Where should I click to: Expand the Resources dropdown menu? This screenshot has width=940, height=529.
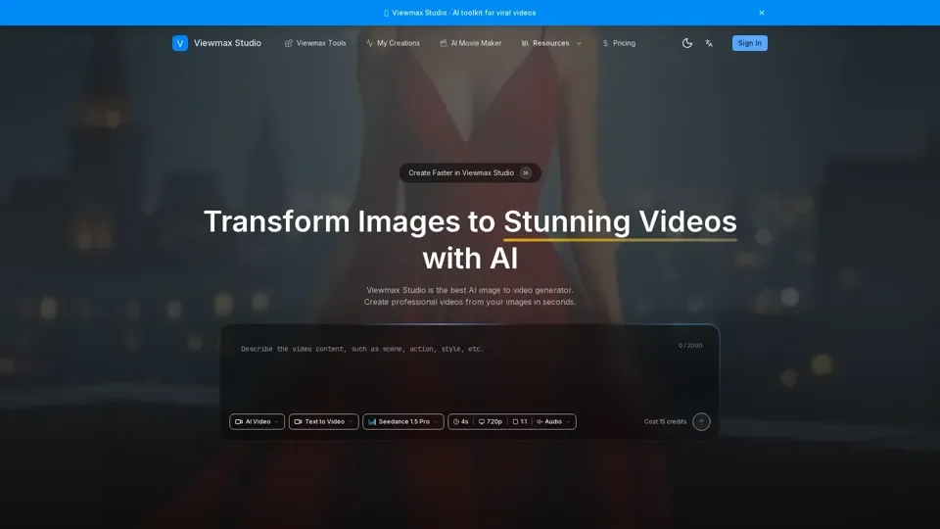[551, 43]
